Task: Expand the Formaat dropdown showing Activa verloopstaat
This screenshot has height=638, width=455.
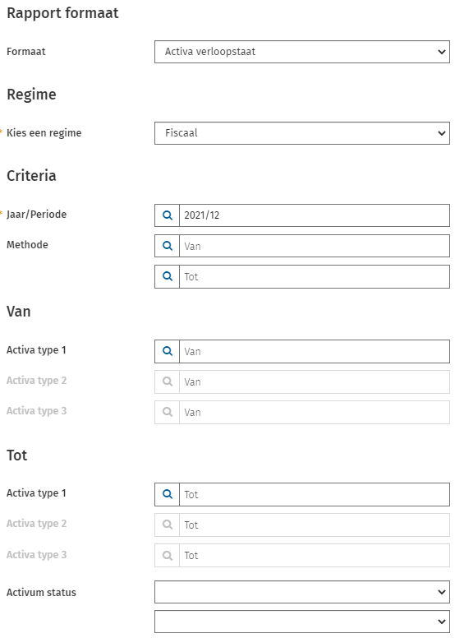Action: pyautogui.click(x=302, y=52)
